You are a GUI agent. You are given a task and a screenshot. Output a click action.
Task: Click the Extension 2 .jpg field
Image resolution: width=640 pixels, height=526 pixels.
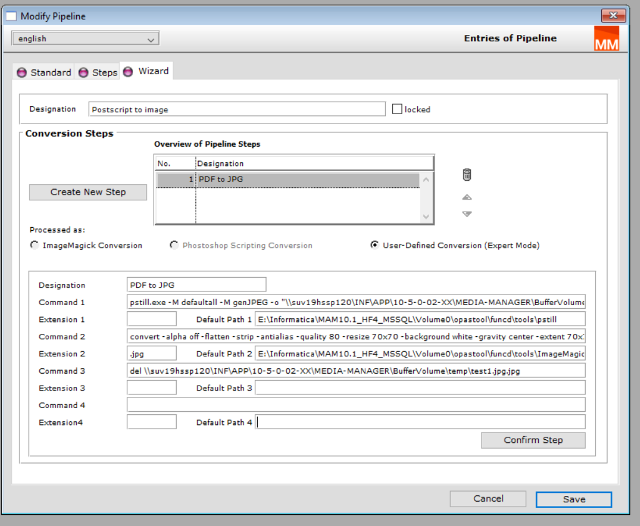[x=152, y=354]
